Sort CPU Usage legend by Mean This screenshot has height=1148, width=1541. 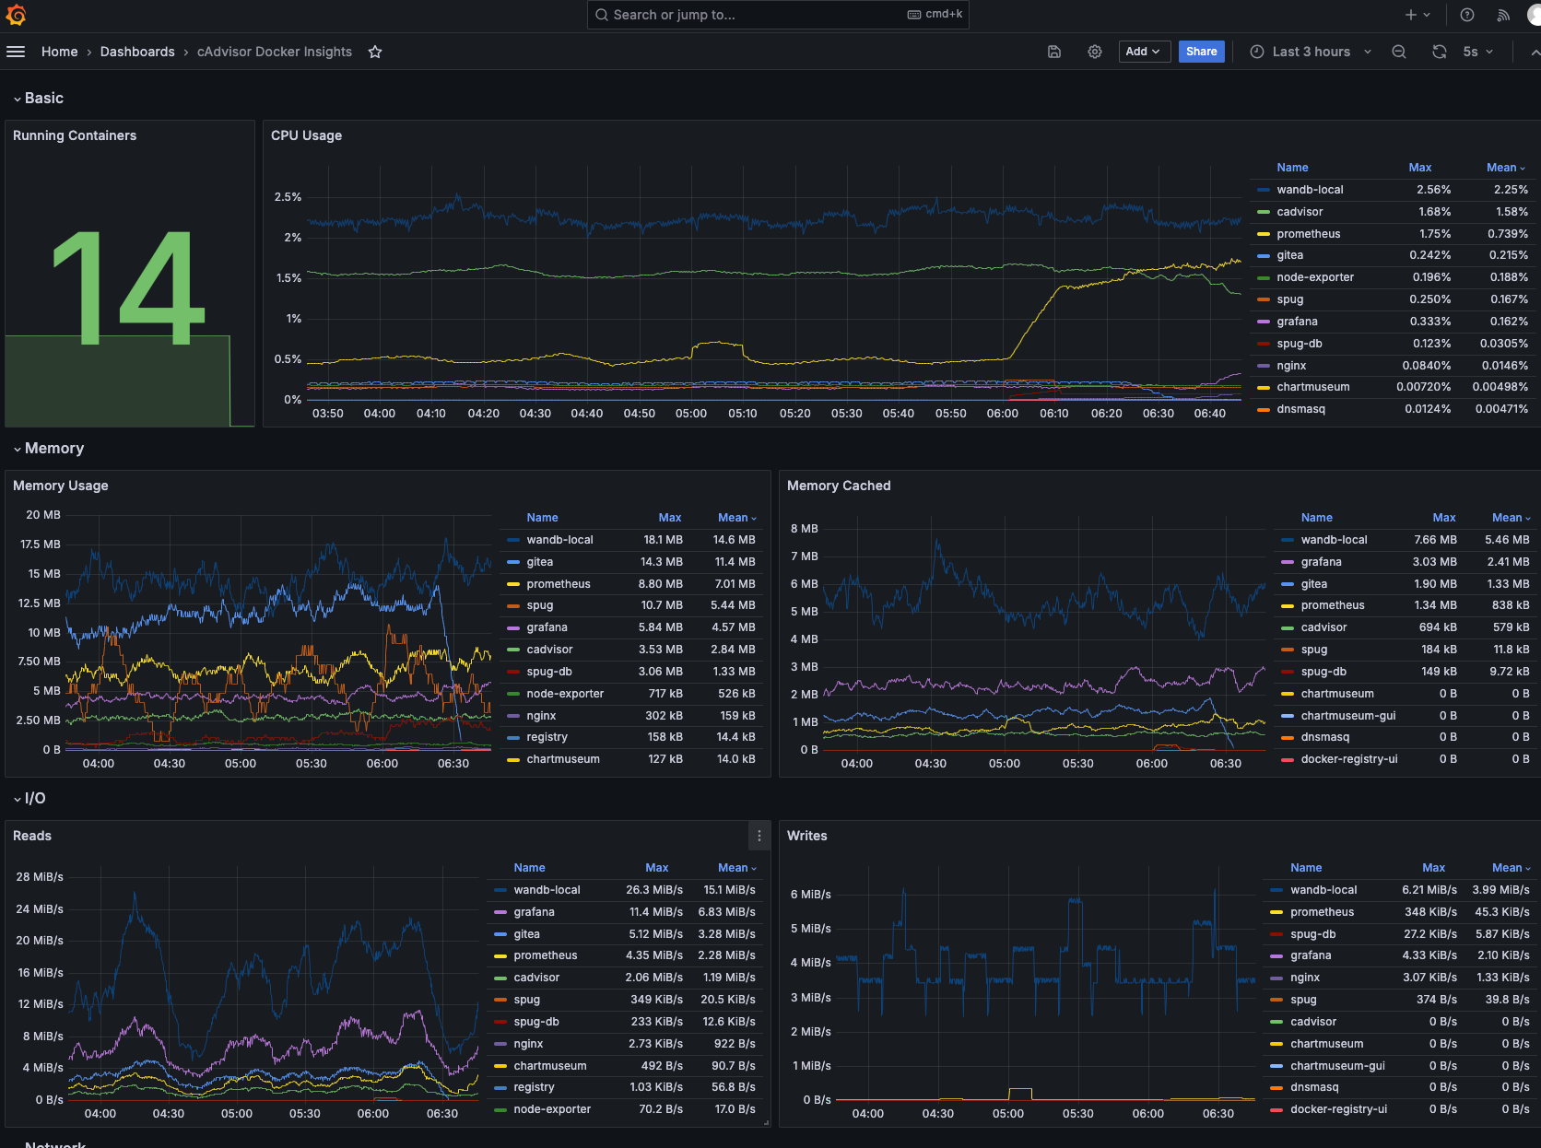[x=1505, y=168]
